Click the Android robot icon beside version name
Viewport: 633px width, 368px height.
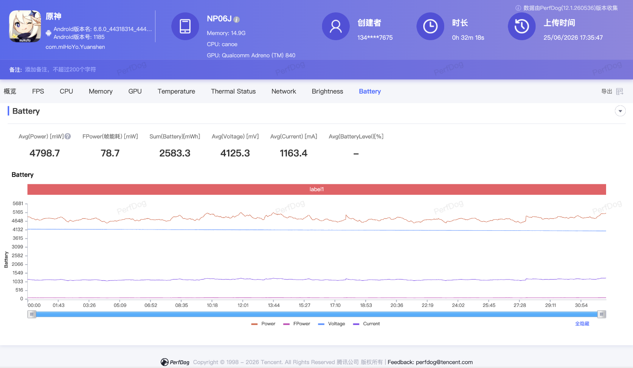click(49, 33)
